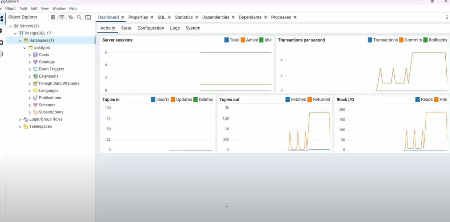Open the Object menu

[10, 9]
